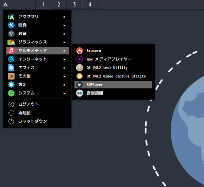Switch to workspace 1
204x187 pixels.
pos(43,4)
